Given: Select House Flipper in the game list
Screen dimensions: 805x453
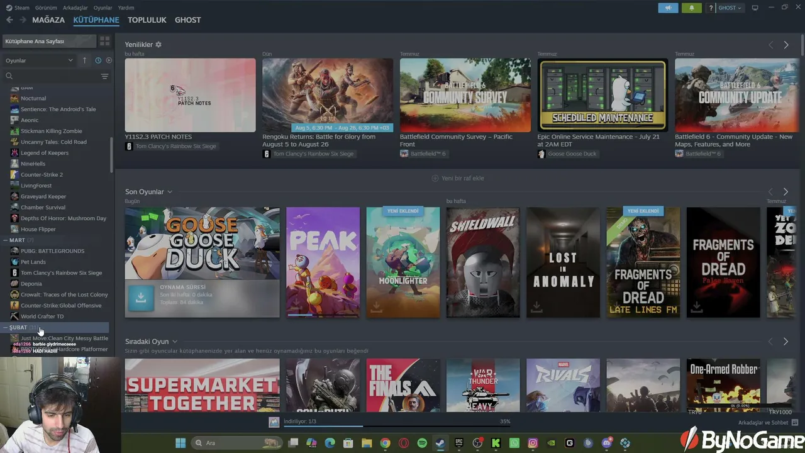Looking at the screenshot, I should [x=38, y=229].
